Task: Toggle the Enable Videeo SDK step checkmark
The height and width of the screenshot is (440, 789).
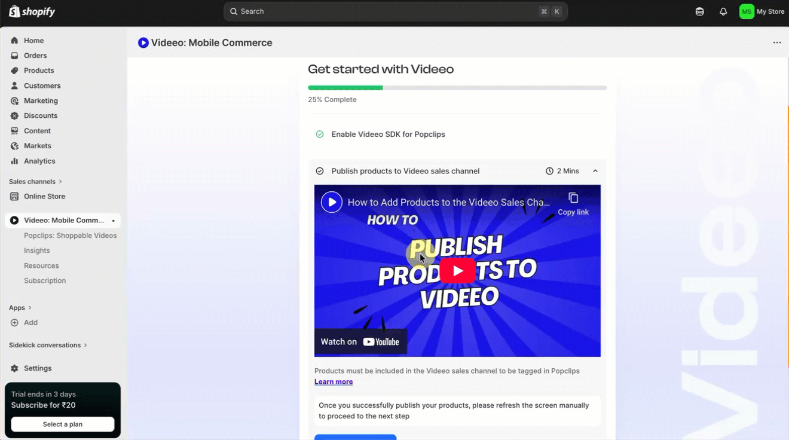Action: pos(320,135)
